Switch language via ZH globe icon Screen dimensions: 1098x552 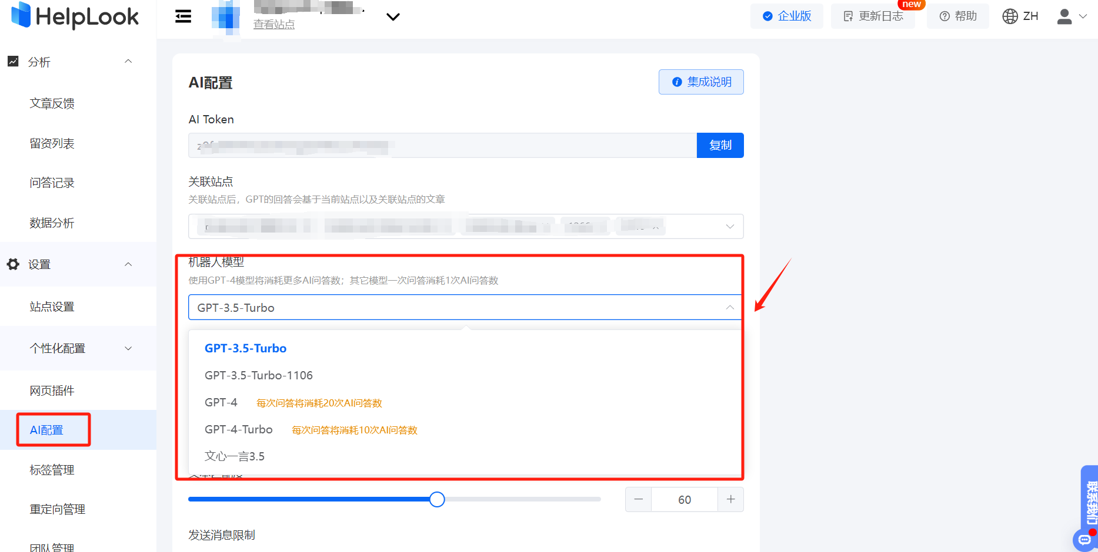[x=1020, y=16]
